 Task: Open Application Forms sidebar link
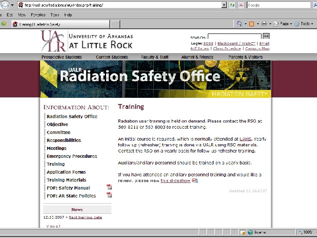66,172
